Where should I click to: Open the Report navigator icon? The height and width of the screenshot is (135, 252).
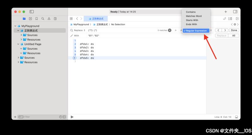[x=55, y=19]
